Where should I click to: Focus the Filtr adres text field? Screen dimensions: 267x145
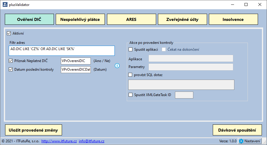tap(62, 51)
